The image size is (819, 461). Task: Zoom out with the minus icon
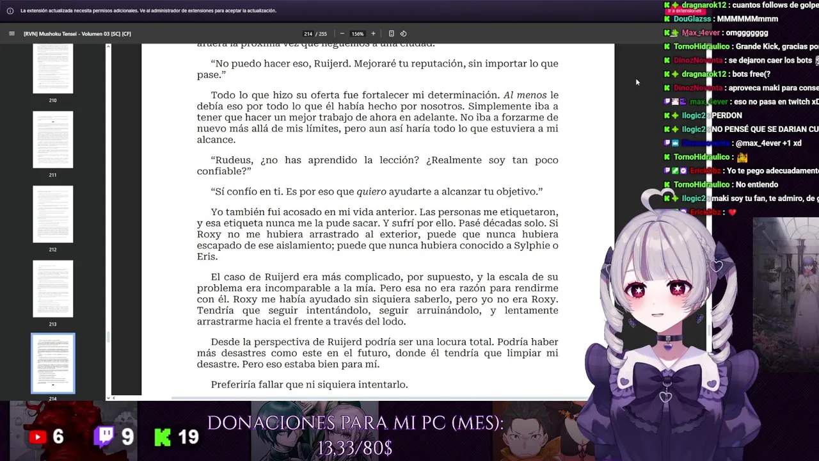click(342, 34)
